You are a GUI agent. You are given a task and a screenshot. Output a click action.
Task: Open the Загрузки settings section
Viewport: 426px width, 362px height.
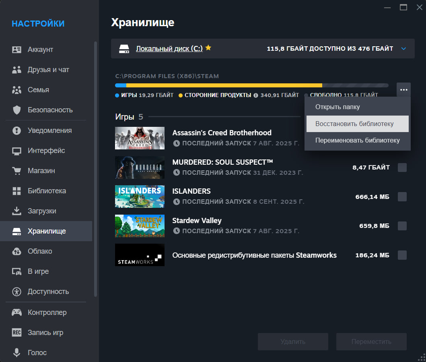(x=46, y=211)
